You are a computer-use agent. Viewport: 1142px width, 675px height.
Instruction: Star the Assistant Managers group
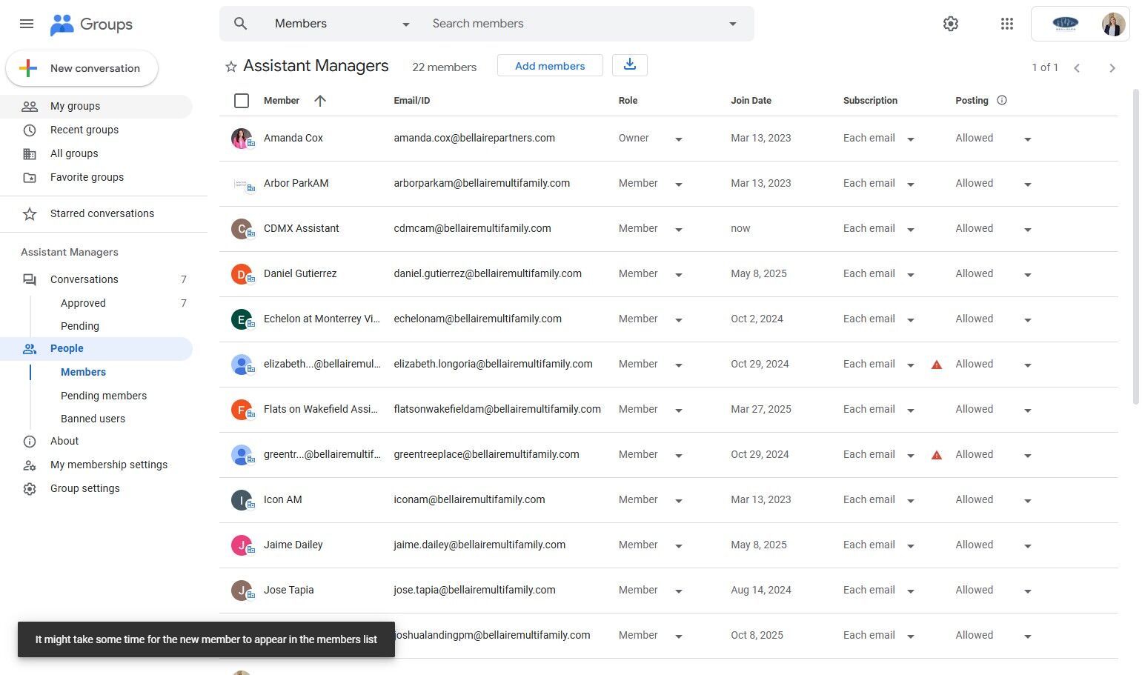point(231,67)
